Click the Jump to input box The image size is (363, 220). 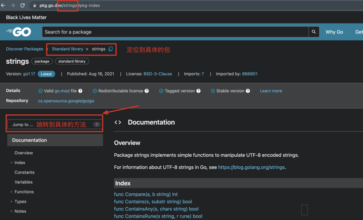pos(55,124)
